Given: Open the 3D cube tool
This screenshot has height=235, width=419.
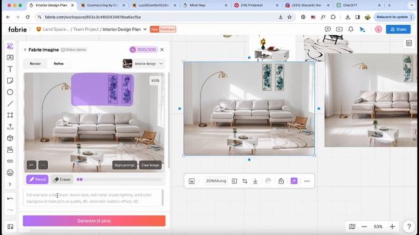Looking at the screenshot, I should (x=10, y=138).
